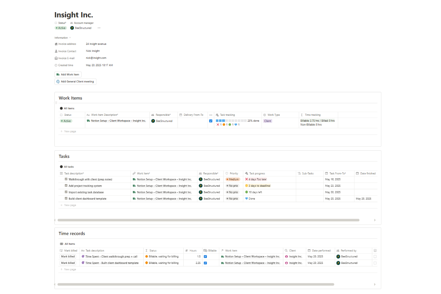The height and width of the screenshot is (294, 441).
Task: Tick the last-column checkbox in Built client dashboard row
Action: (375, 263)
